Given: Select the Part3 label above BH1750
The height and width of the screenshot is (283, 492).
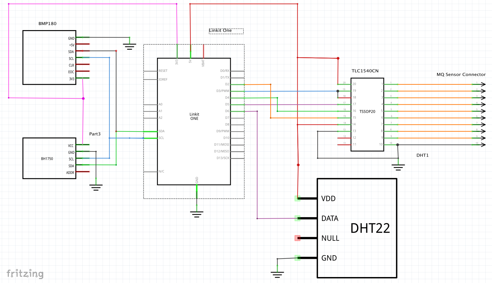Looking at the screenshot, I should tap(95, 134).
